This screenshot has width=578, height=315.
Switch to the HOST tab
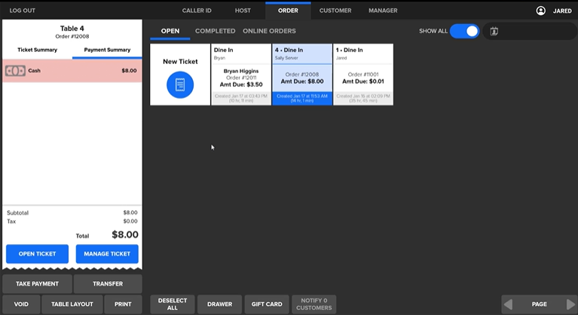pos(243,11)
